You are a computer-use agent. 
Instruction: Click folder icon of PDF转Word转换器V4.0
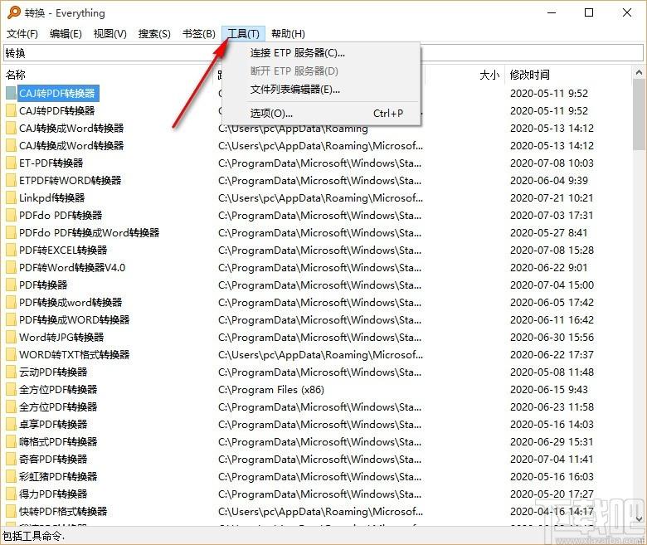tap(11, 268)
